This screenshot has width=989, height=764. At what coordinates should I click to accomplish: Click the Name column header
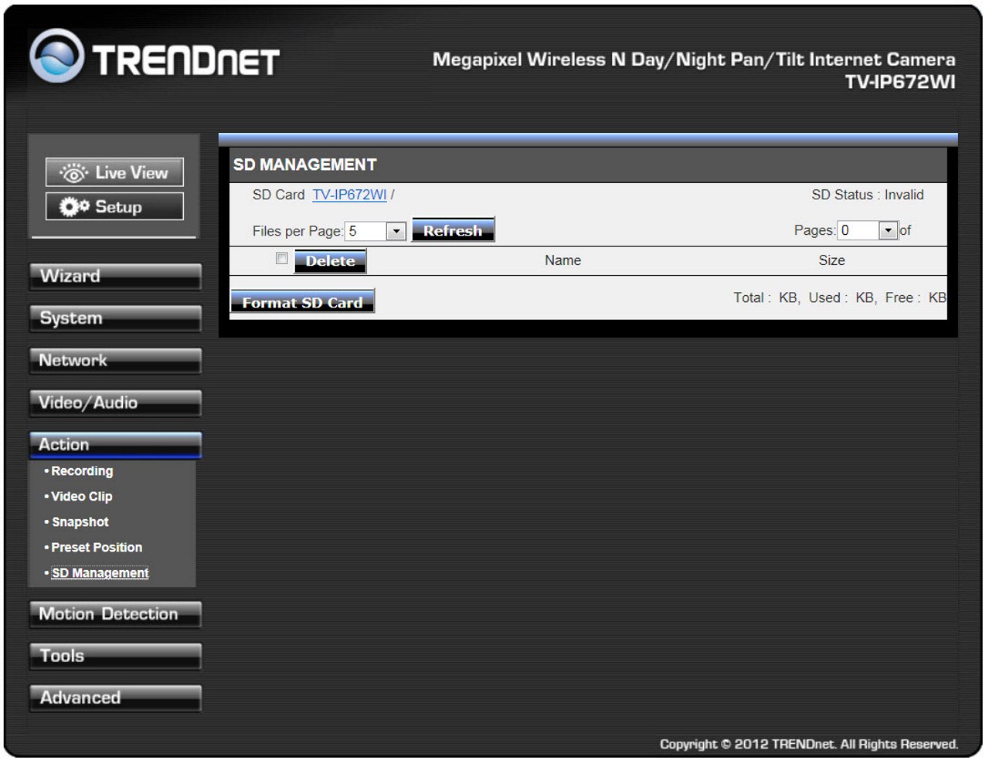pos(562,260)
